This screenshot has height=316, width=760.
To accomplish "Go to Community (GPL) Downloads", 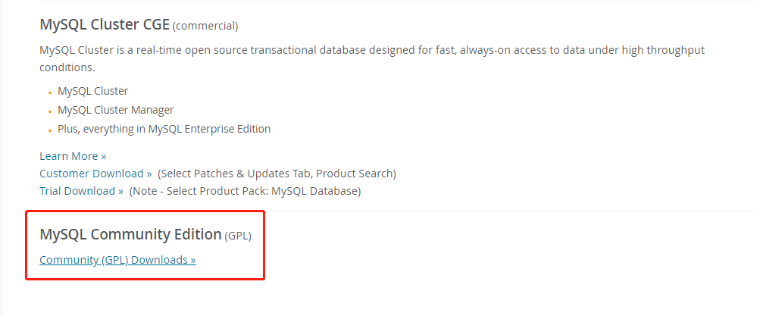I will tap(117, 260).
